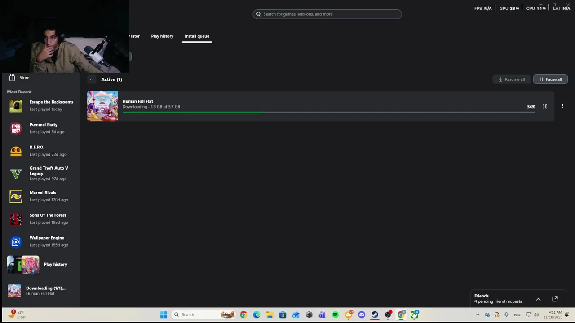This screenshot has height=323, width=575.
Task: Click the Most Recent heading
Action: [x=19, y=92]
